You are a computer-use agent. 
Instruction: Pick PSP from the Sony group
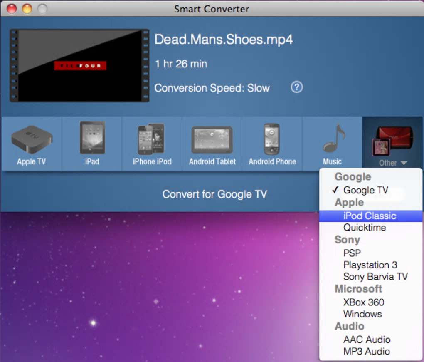371,253
